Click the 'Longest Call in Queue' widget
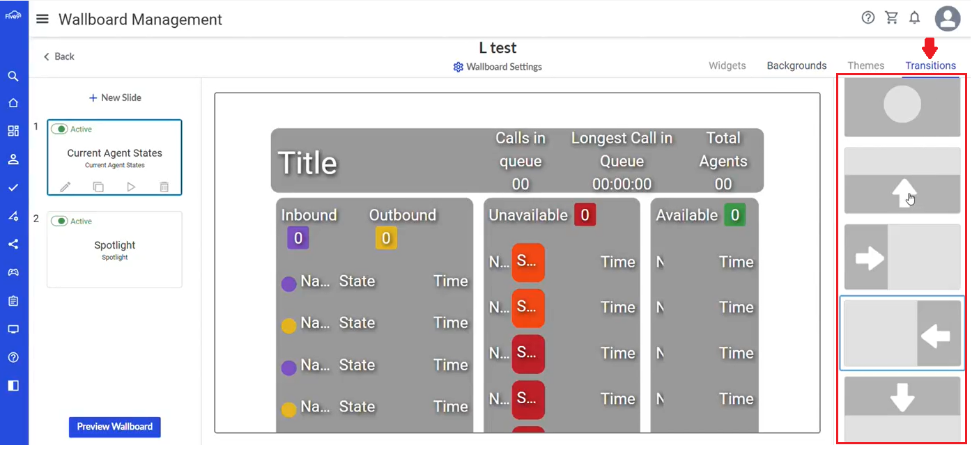This screenshot has width=979, height=454. [x=622, y=161]
